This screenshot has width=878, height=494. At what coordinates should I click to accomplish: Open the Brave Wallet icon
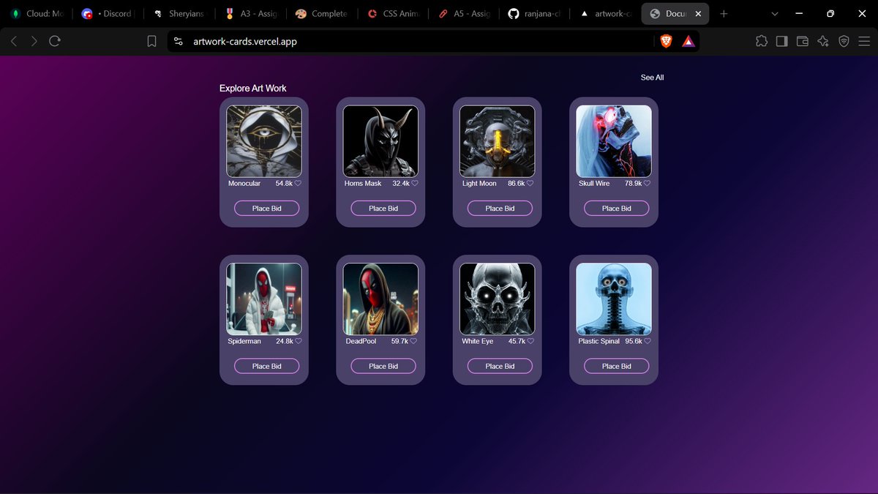pos(803,42)
